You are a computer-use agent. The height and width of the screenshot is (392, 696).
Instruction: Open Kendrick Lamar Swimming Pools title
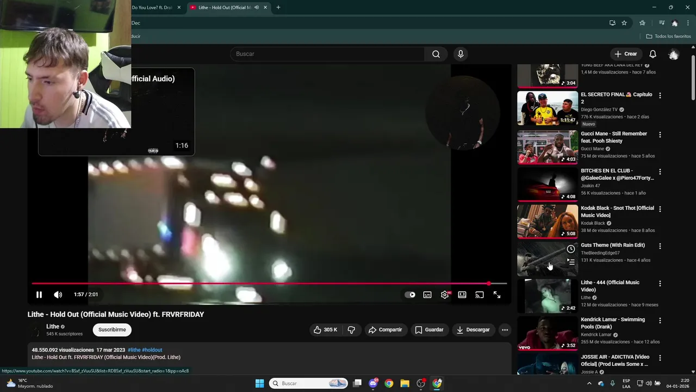point(613,323)
